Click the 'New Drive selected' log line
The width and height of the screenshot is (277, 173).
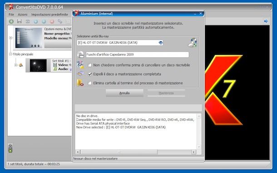tap(121, 127)
